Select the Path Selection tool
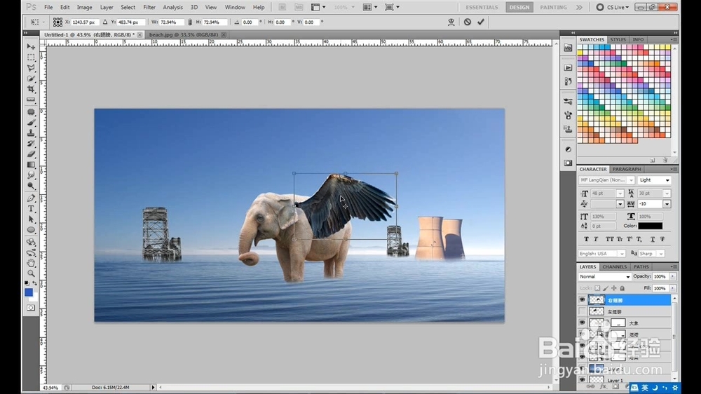Image resolution: width=701 pixels, height=394 pixels. point(31,219)
